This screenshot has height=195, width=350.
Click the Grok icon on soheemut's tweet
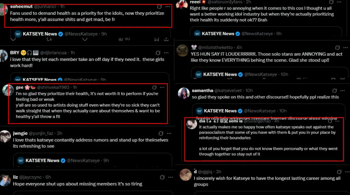pyautogui.click(x=160, y=7)
